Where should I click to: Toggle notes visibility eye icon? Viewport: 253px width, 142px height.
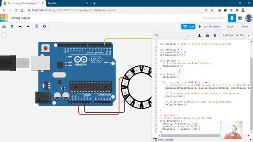tap(44, 26)
